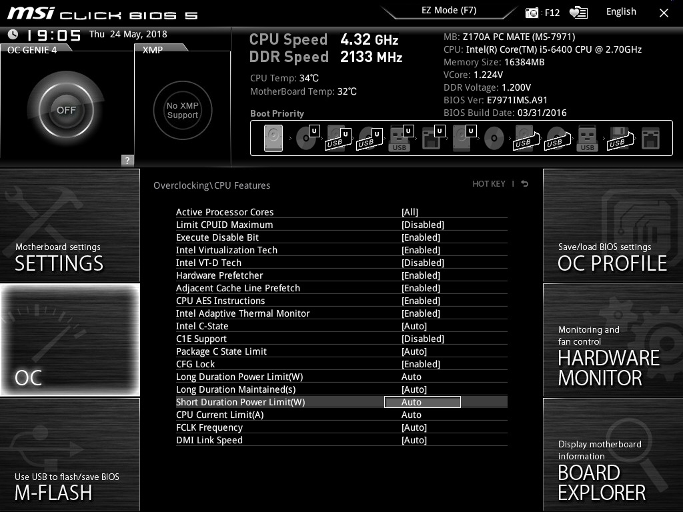The height and width of the screenshot is (512, 683).
Task: Toggle the OC Genie 4 OFF knob
Action: (x=66, y=110)
